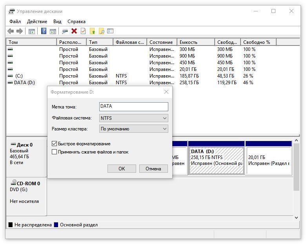Click the Нет носителя text
The image size is (306, 244).
pos(24,201)
